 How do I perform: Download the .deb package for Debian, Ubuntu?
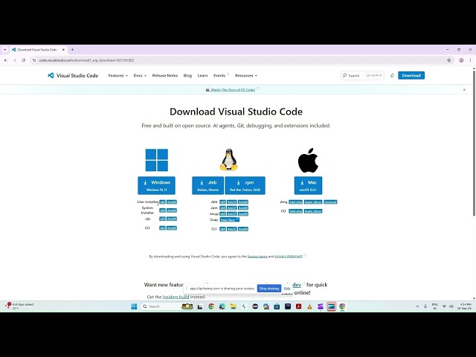click(x=208, y=185)
